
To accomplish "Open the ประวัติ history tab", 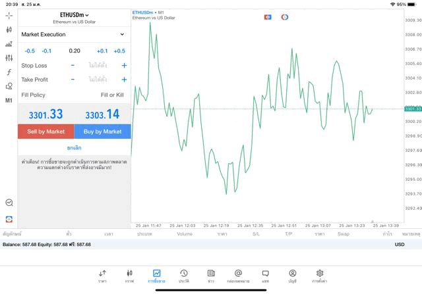I will [x=184, y=276].
